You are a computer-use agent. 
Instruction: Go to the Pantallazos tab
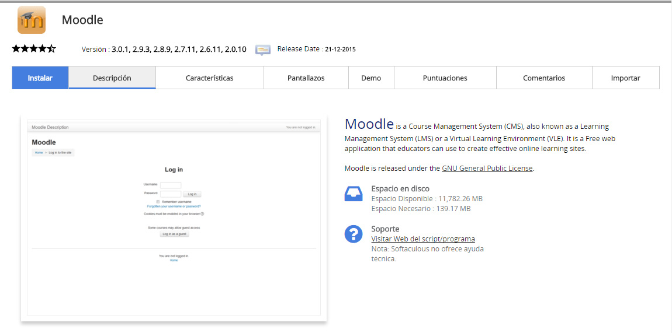tap(306, 78)
